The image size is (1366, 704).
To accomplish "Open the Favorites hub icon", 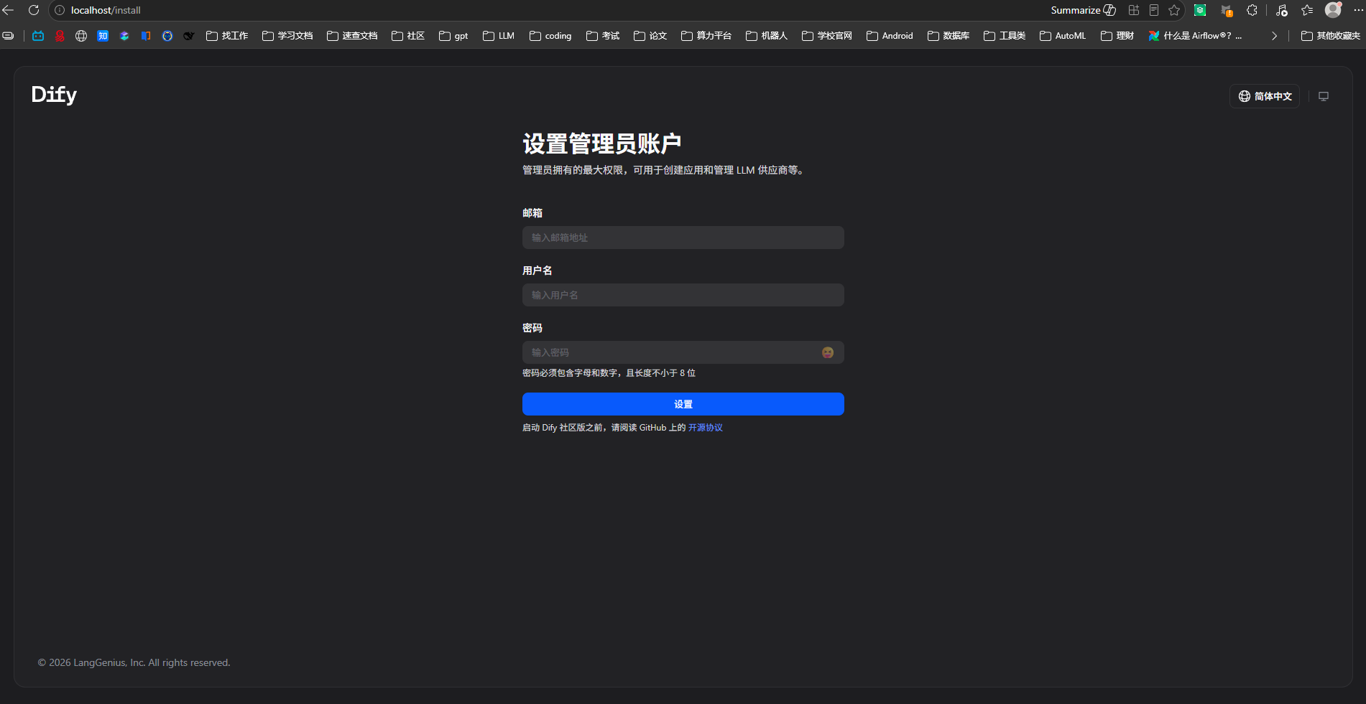I will pyautogui.click(x=1307, y=10).
